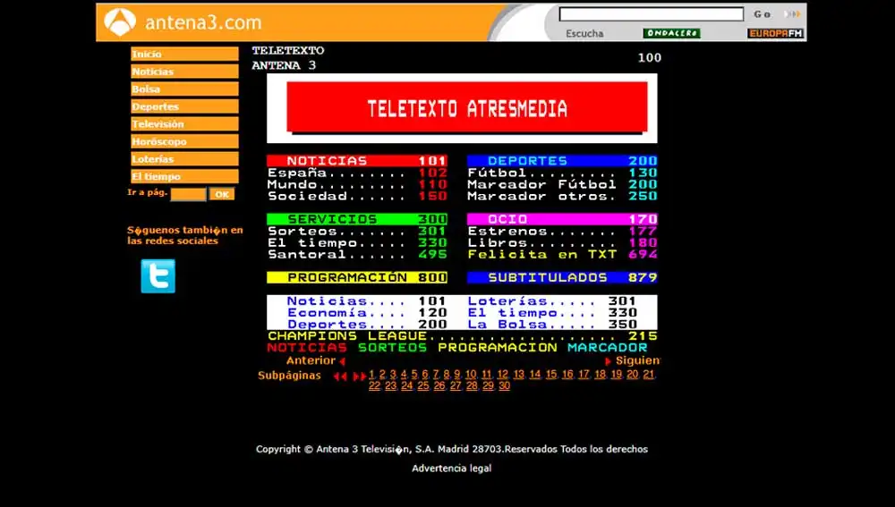Open subpage 15 link

550,375
